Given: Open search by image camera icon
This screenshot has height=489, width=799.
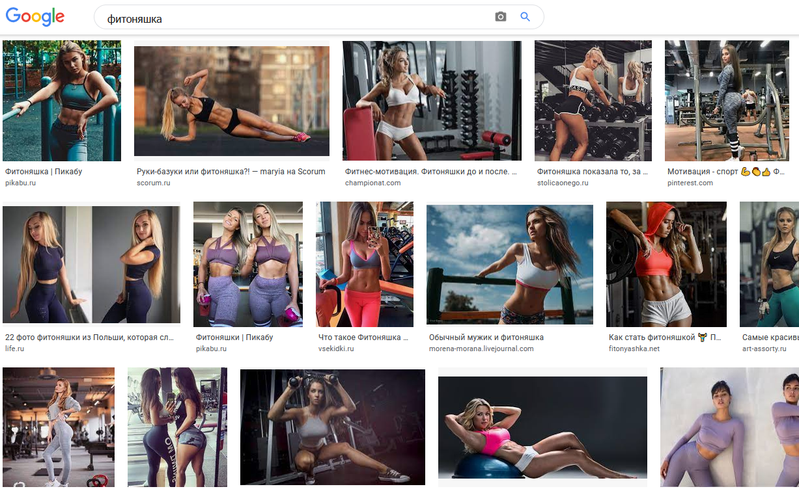Looking at the screenshot, I should tap(500, 17).
